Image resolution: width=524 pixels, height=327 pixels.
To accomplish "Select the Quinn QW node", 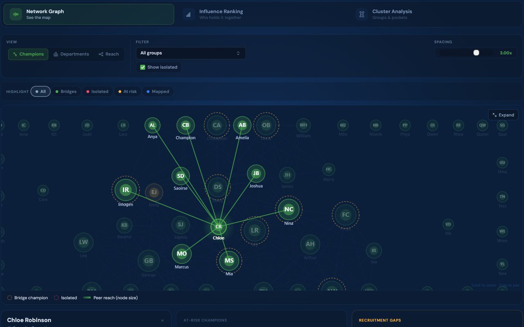I will pos(483,125).
